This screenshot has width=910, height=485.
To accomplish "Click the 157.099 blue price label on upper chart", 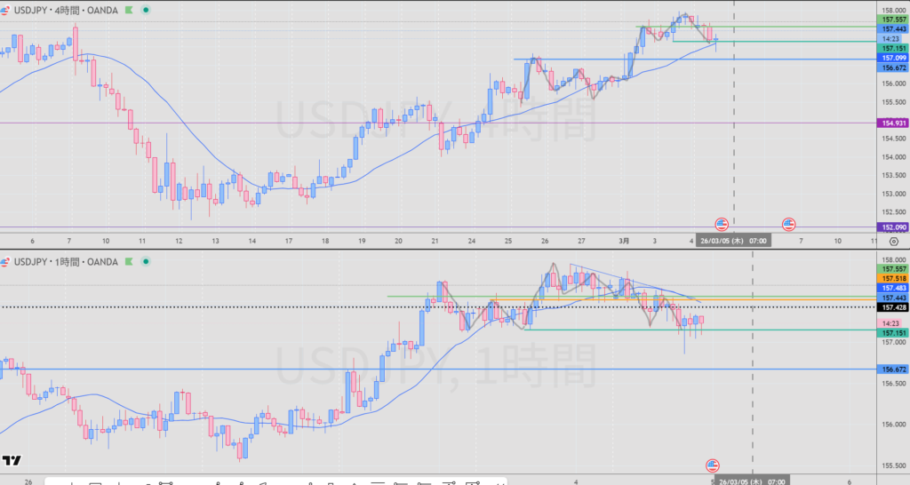I will 892,58.
